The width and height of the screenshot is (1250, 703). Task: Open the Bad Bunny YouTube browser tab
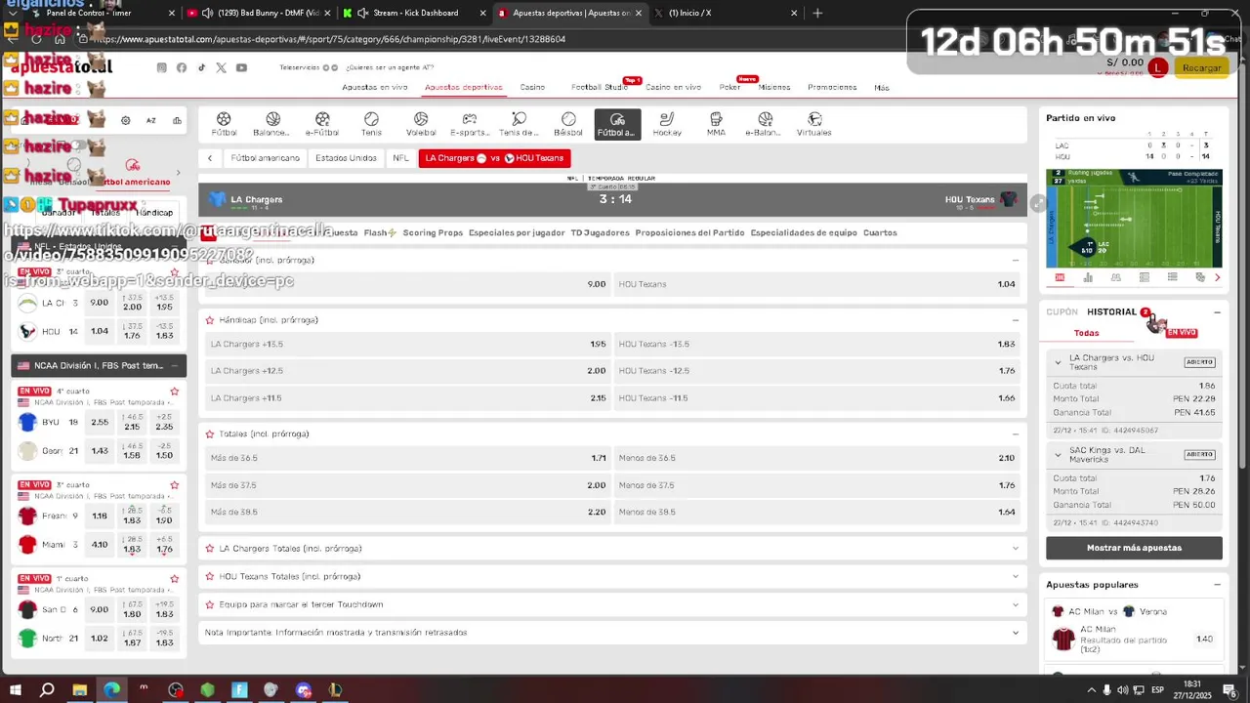pos(259,13)
